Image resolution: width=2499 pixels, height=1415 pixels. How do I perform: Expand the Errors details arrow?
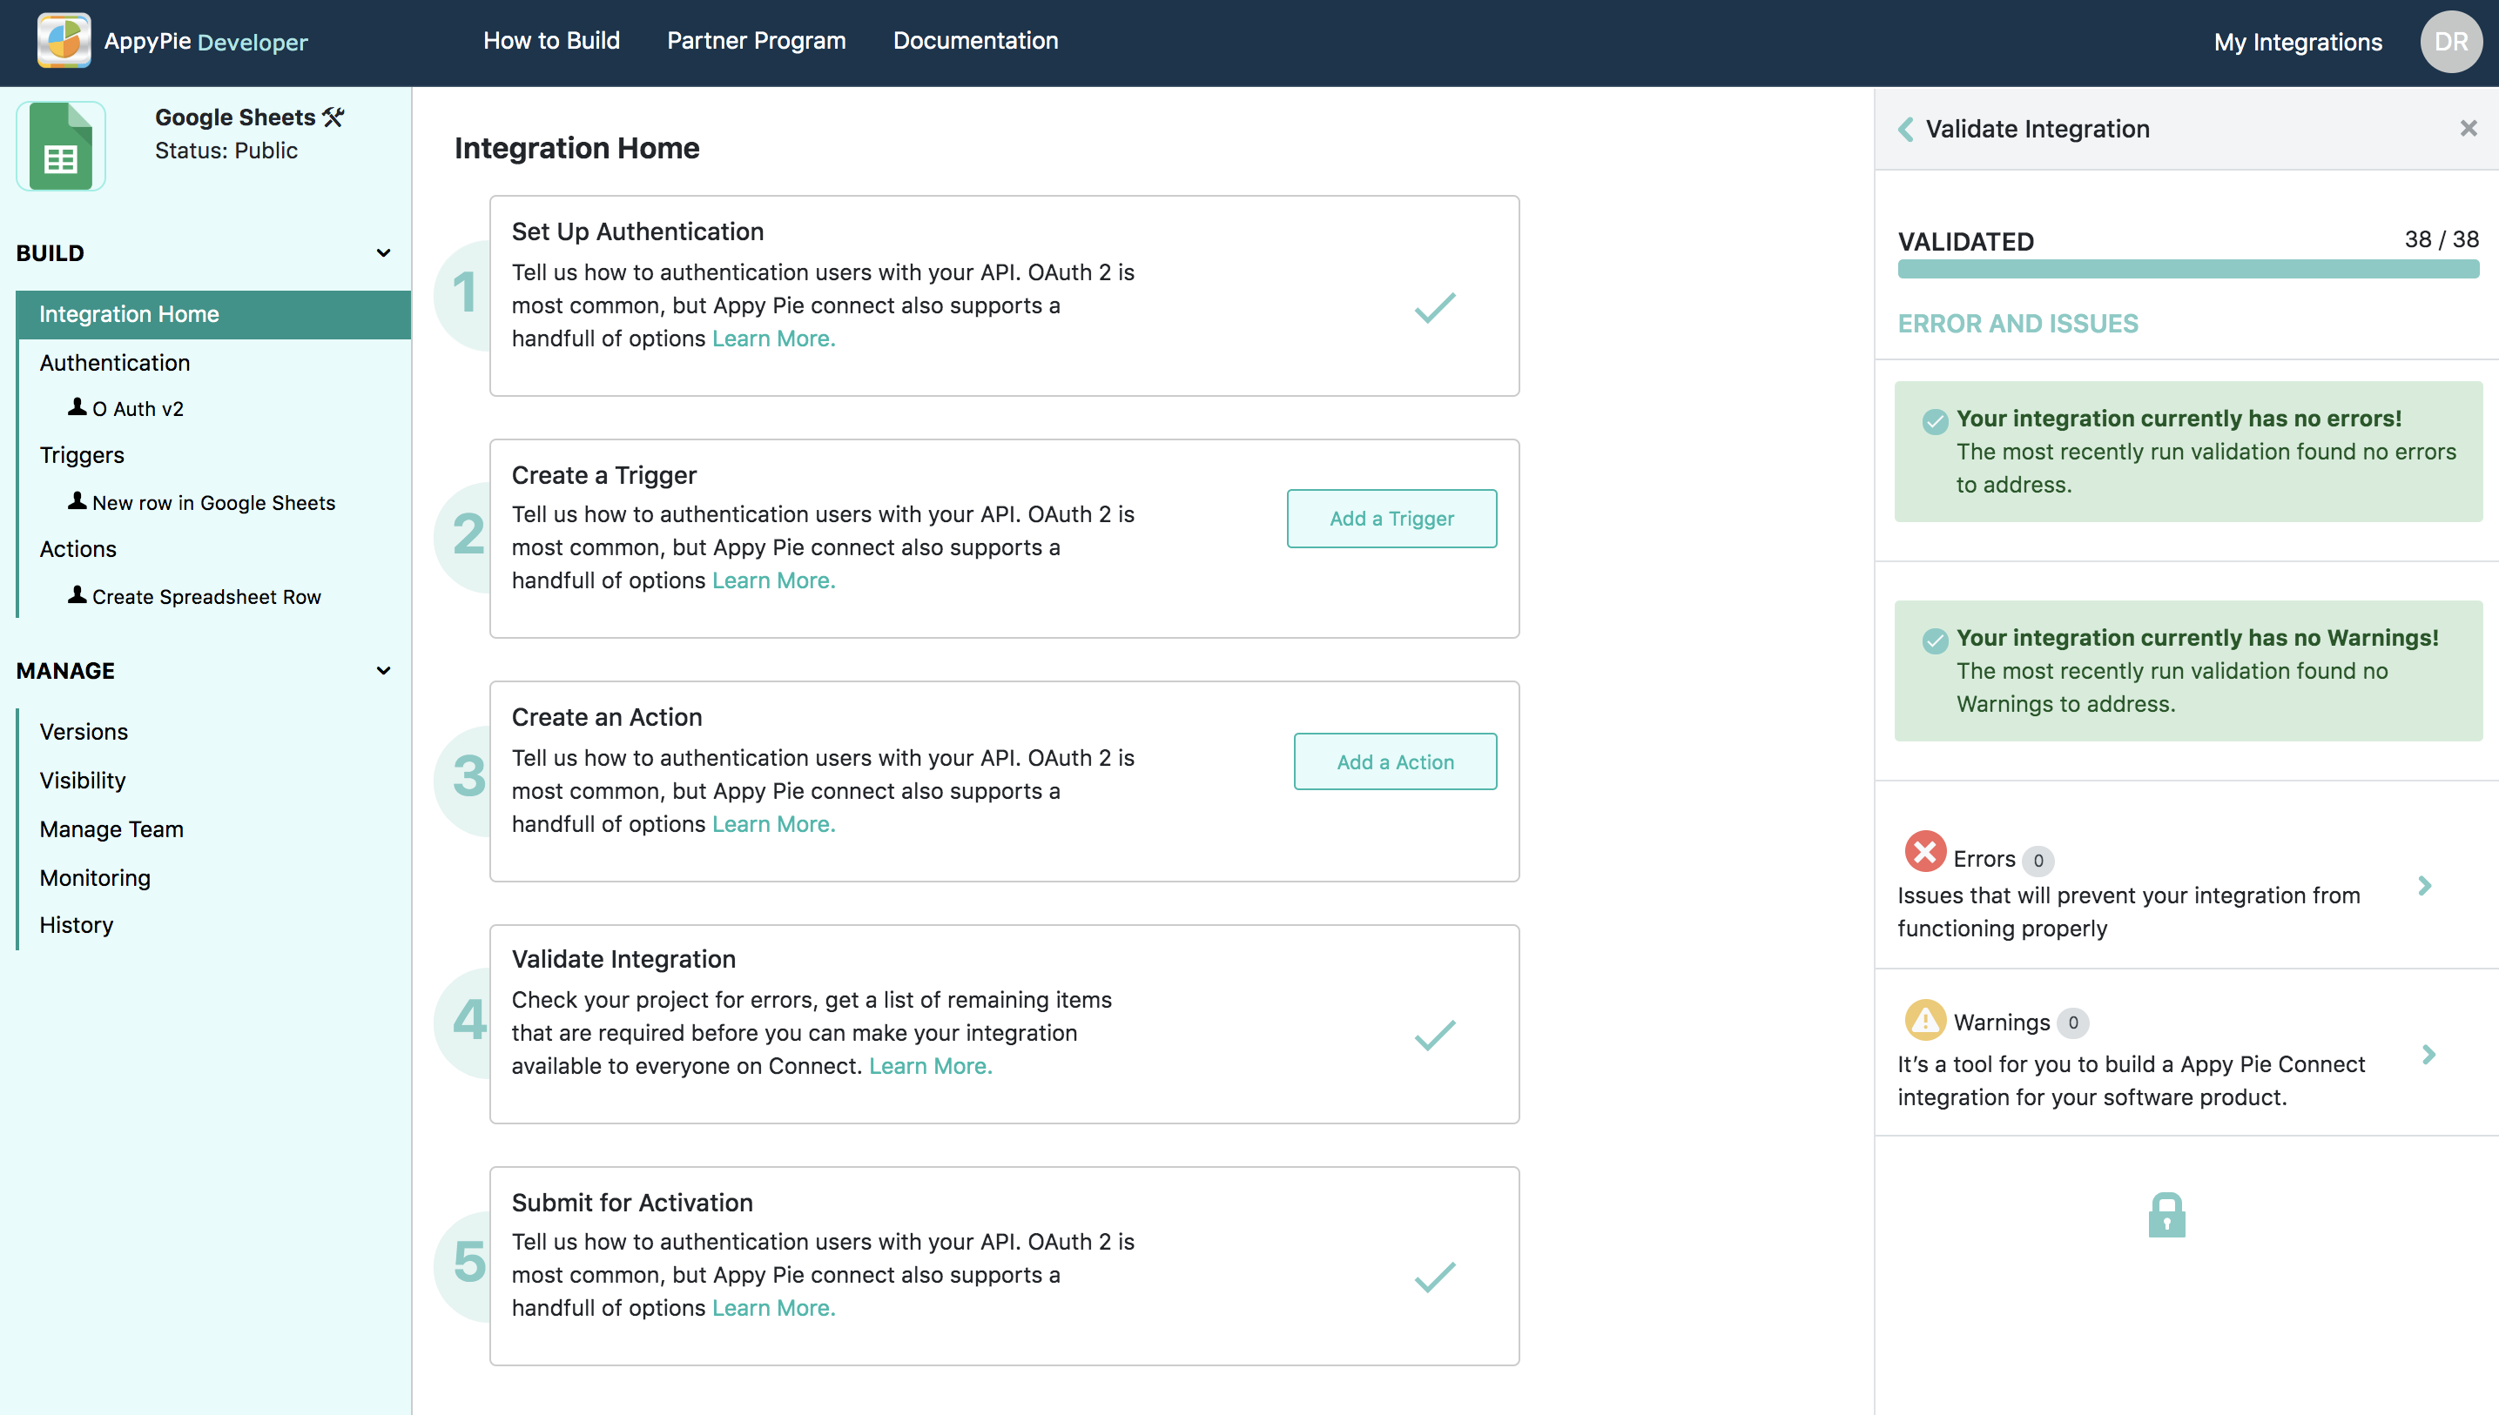(x=2424, y=885)
